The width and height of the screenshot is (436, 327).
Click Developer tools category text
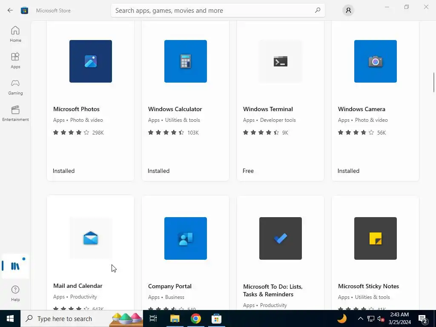click(x=278, y=120)
